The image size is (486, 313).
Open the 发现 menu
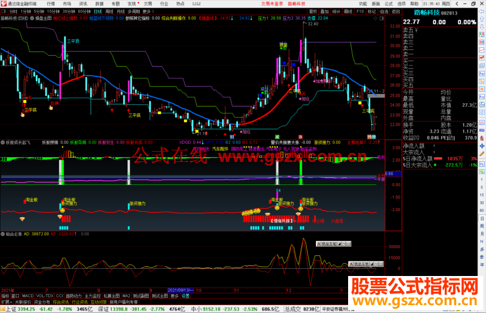pyautogui.click(x=132, y=4)
